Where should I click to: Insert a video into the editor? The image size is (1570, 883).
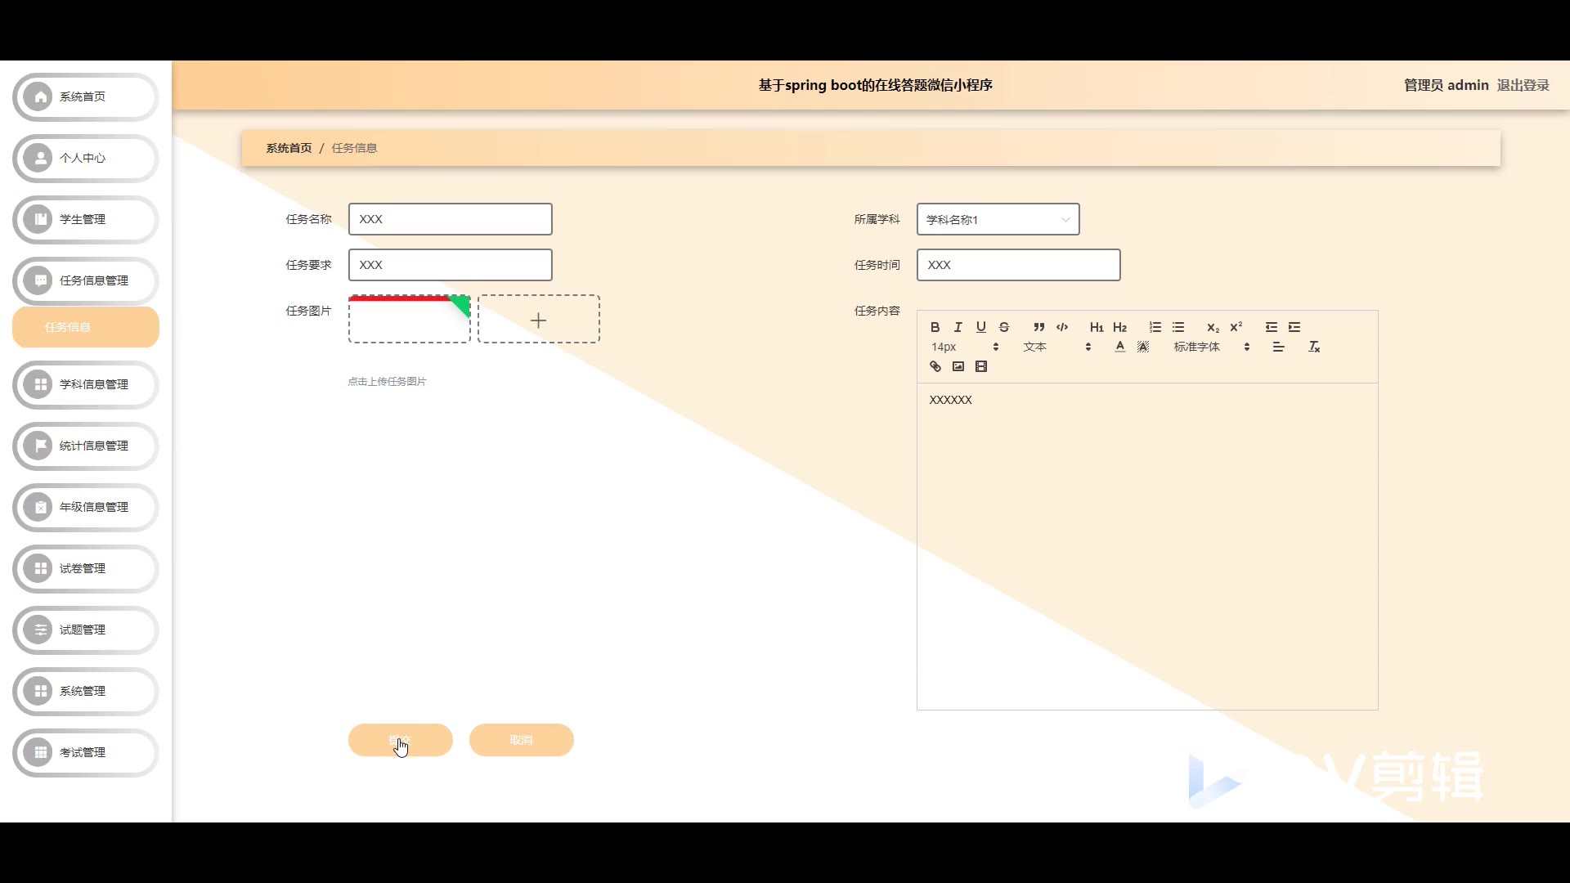click(980, 366)
